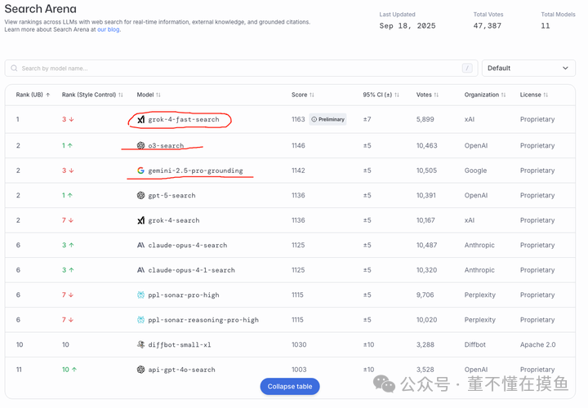Screen dimensions: 588x408
Task: Click the OpenAI logo beside api-gpt-4o-search
Action: tap(140, 370)
